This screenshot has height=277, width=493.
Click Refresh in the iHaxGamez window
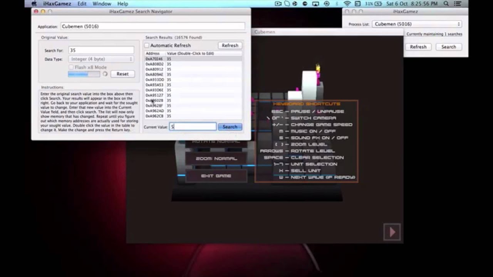pyautogui.click(x=418, y=47)
